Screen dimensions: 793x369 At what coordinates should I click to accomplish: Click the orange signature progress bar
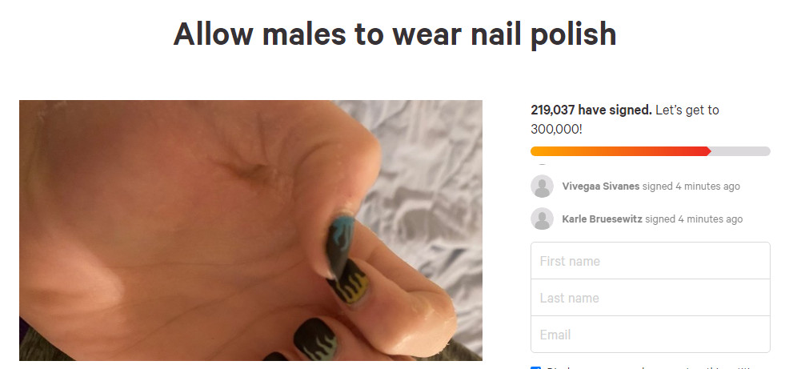click(x=620, y=151)
